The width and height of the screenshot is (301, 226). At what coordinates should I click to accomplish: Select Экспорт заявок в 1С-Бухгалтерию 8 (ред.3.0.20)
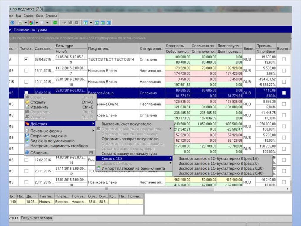222,168
